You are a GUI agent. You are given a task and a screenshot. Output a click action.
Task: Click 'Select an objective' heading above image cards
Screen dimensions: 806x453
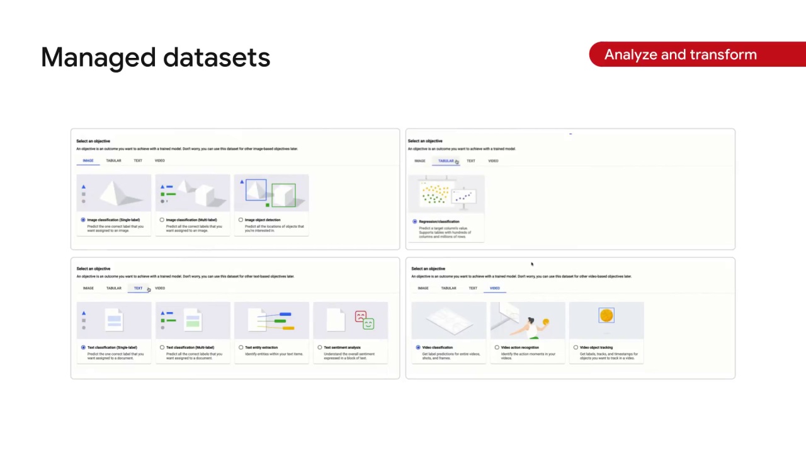pyautogui.click(x=93, y=141)
